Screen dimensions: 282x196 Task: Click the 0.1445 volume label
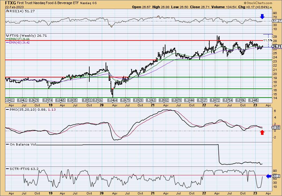253,100
